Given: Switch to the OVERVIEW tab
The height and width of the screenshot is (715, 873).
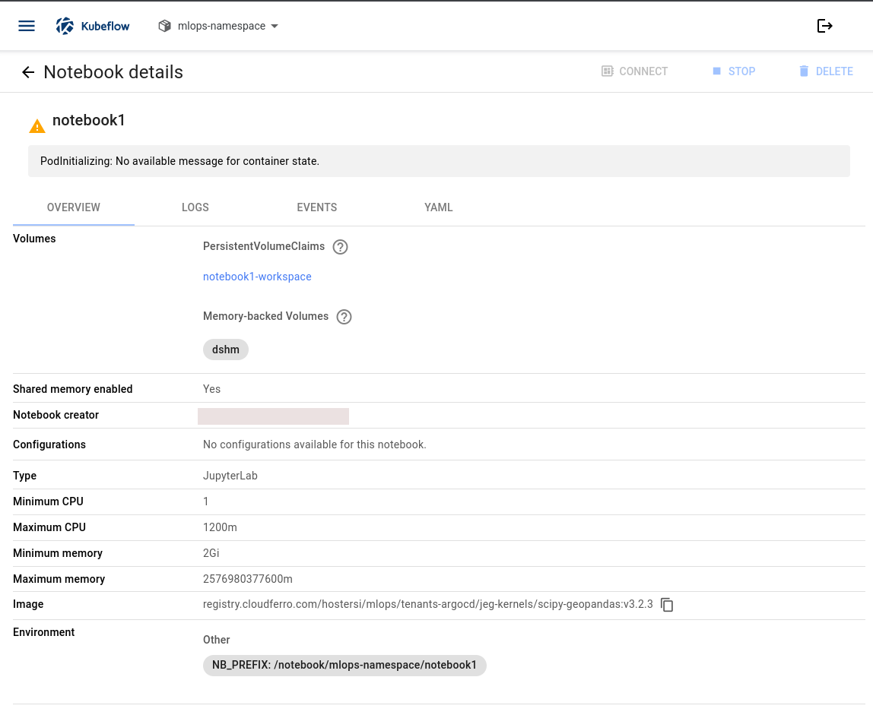Looking at the screenshot, I should point(74,207).
